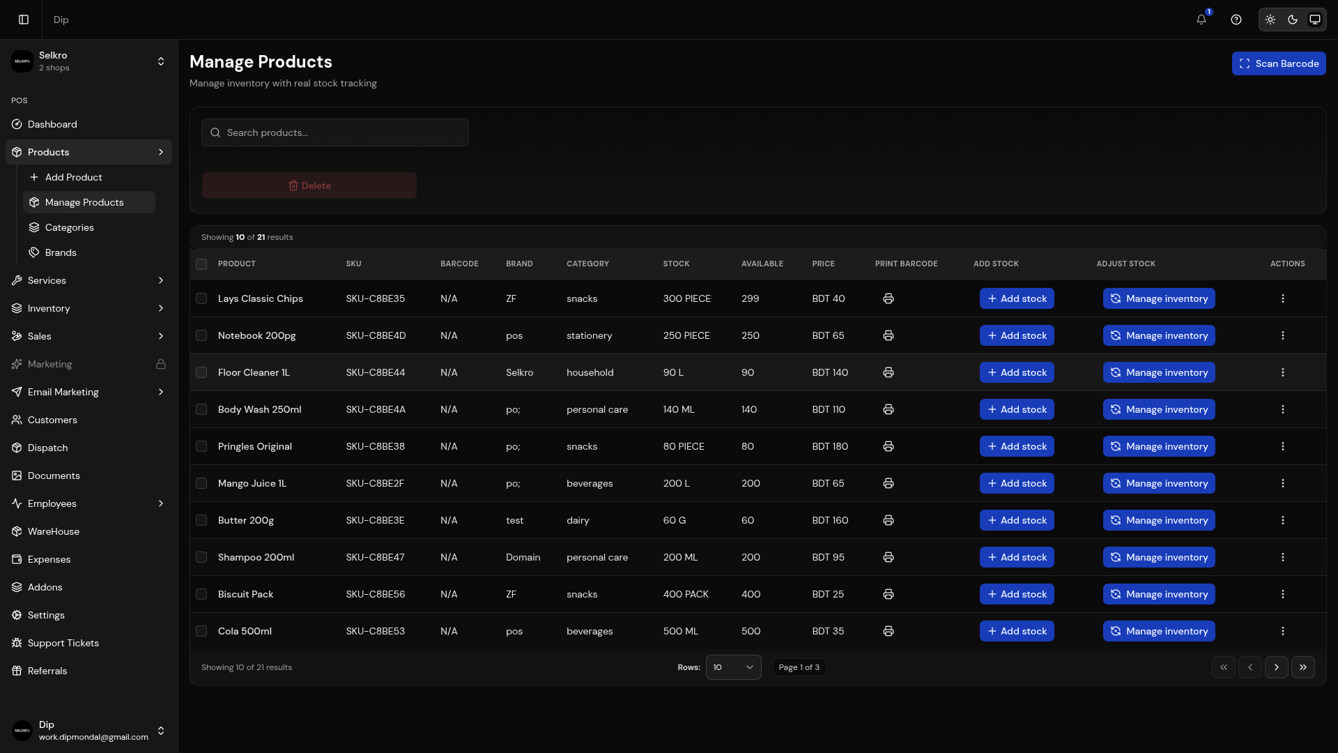This screenshot has height=753, width=1338.
Task: Check the Butter 200g row
Action: coord(201,520)
